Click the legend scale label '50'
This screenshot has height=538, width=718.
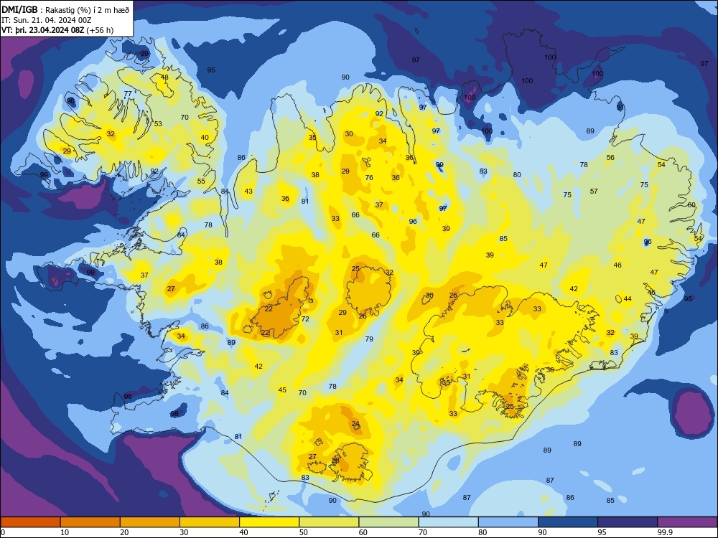tap(304, 532)
